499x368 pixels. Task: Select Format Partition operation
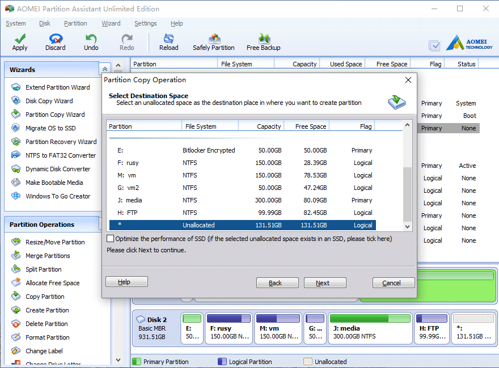48,337
